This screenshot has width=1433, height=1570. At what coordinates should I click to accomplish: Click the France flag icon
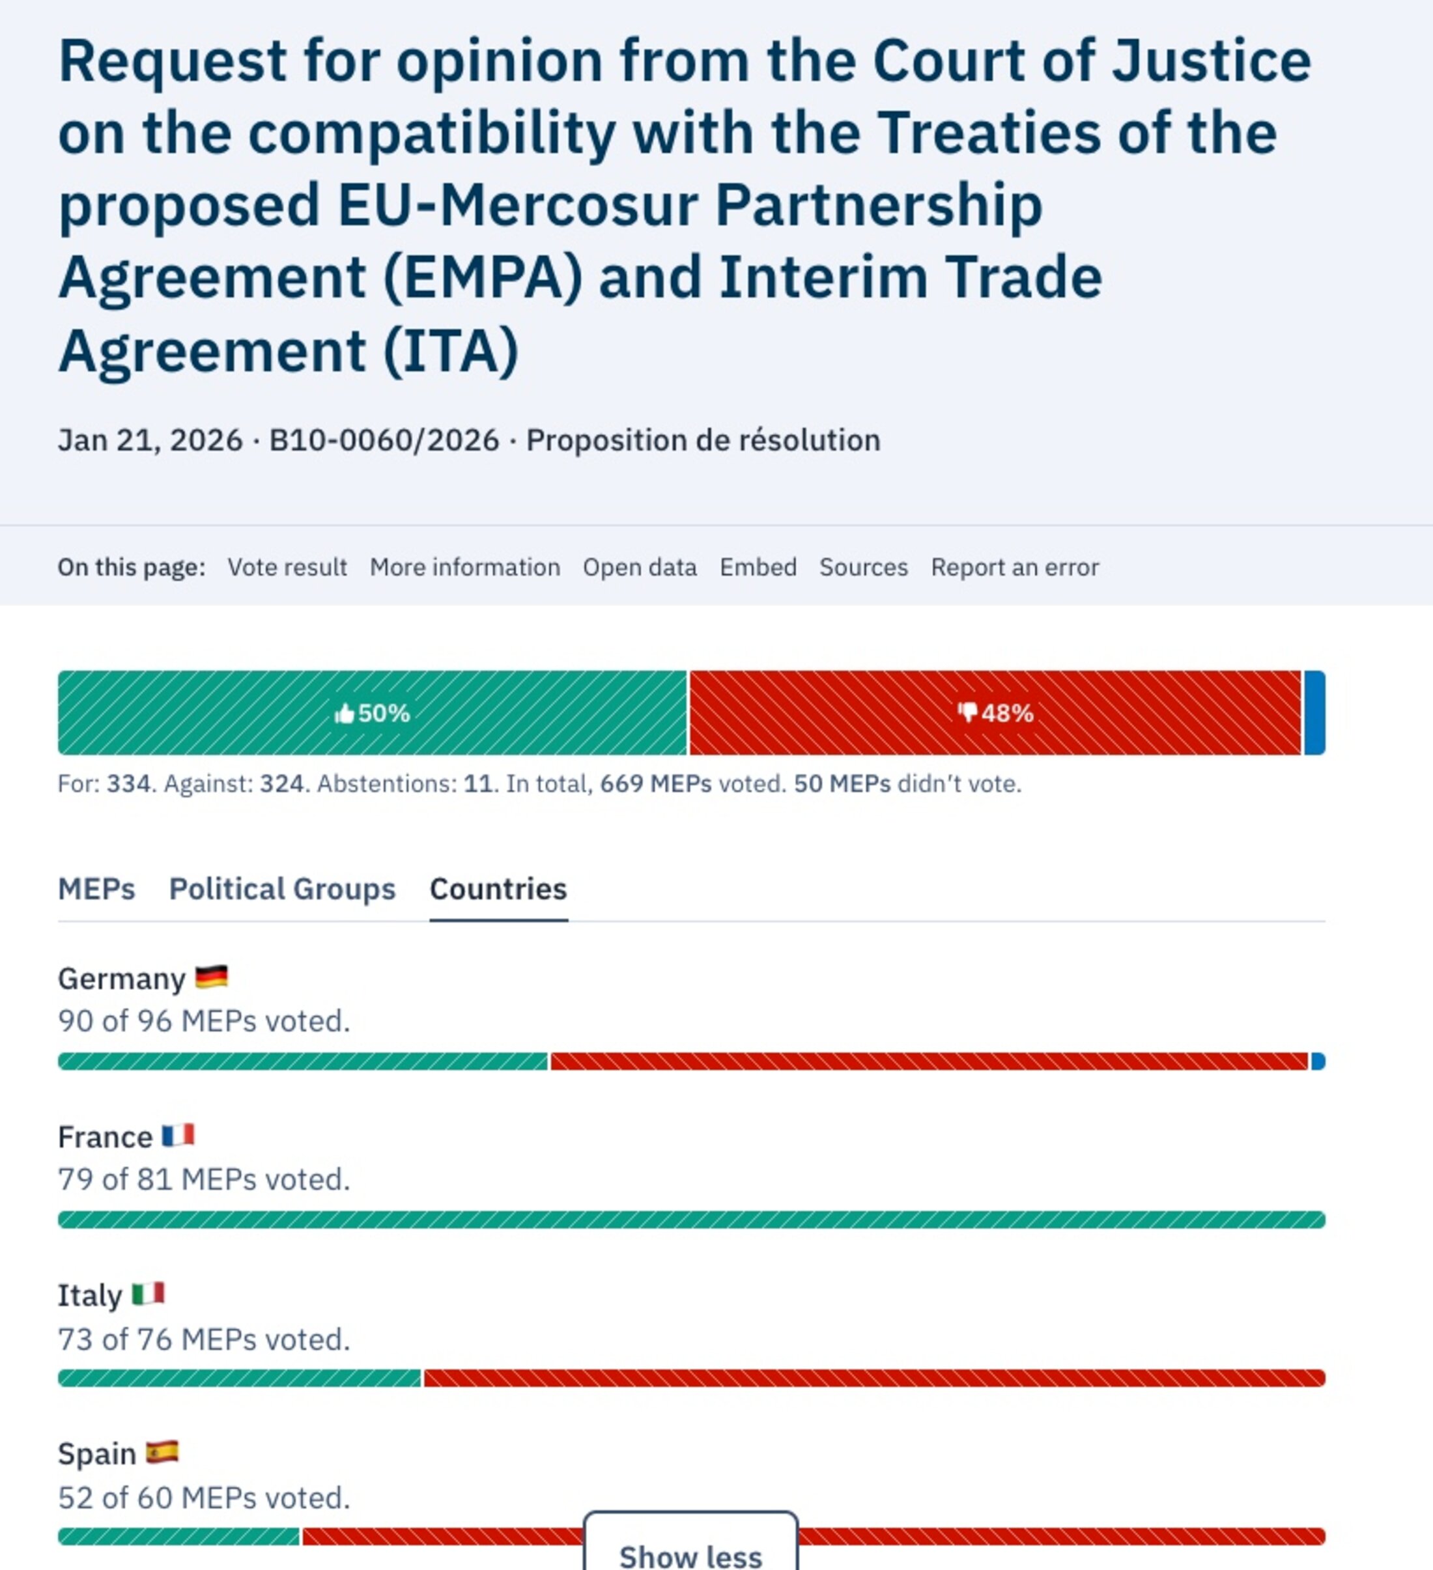tap(178, 1136)
